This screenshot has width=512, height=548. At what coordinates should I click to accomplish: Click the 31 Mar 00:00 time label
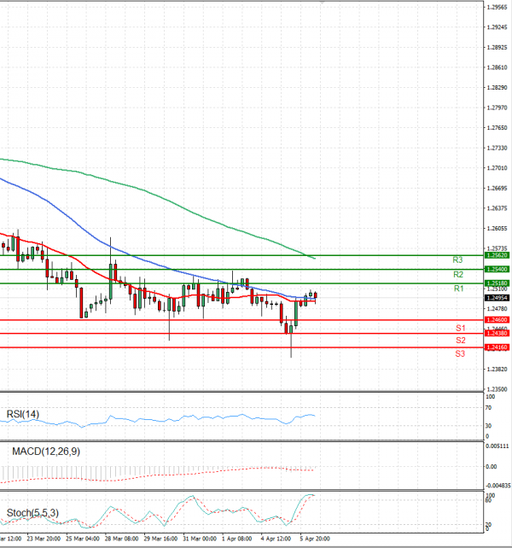point(200,539)
